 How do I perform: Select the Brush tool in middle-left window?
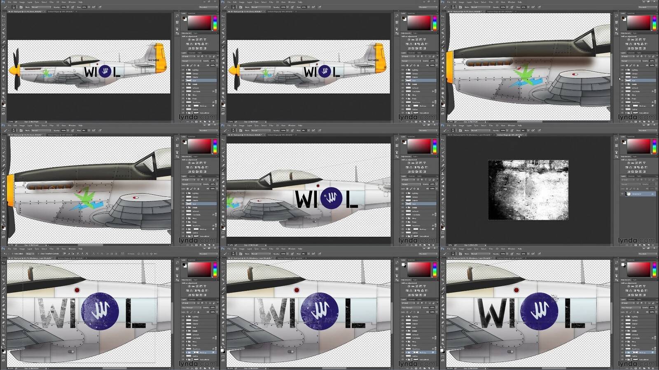pyautogui.click(x=4, y=170)
